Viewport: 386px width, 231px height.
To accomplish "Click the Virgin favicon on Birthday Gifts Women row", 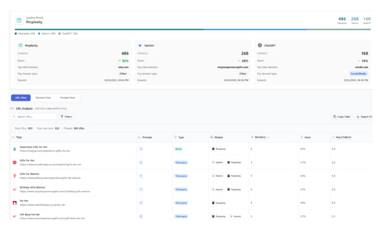I will point(15,190).
